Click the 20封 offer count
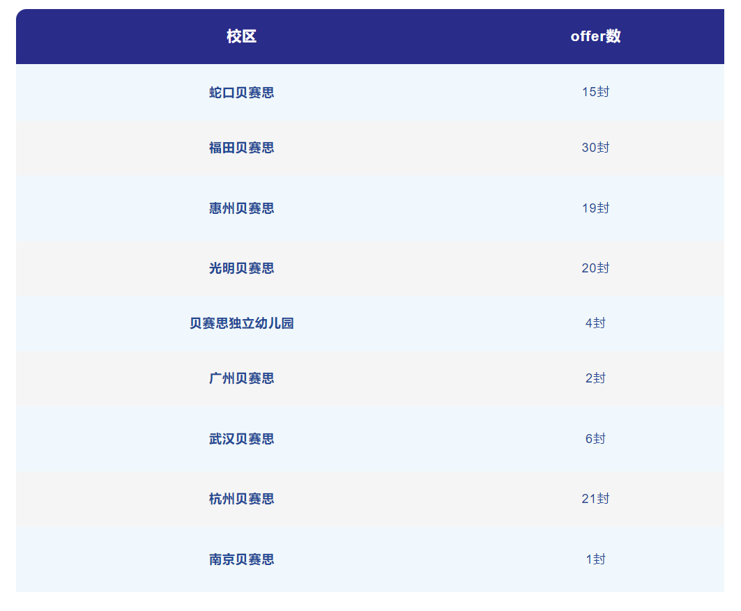 point(595,268)
